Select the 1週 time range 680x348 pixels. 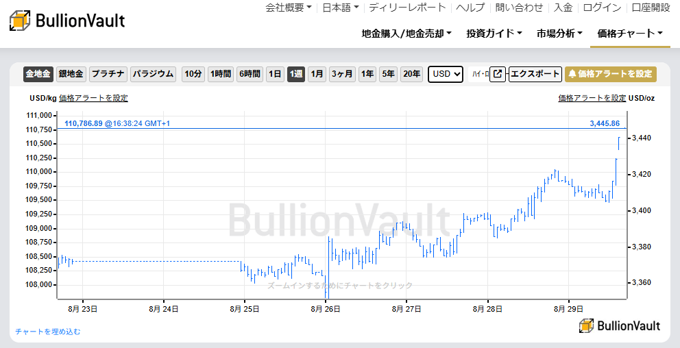(295, 74)
